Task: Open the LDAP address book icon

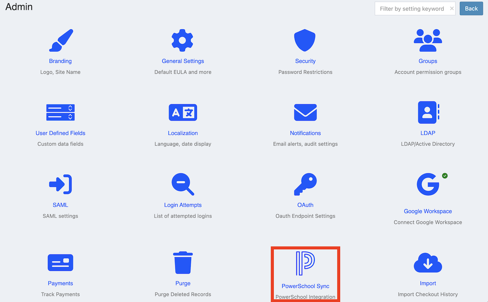Action: coord(428,112)
